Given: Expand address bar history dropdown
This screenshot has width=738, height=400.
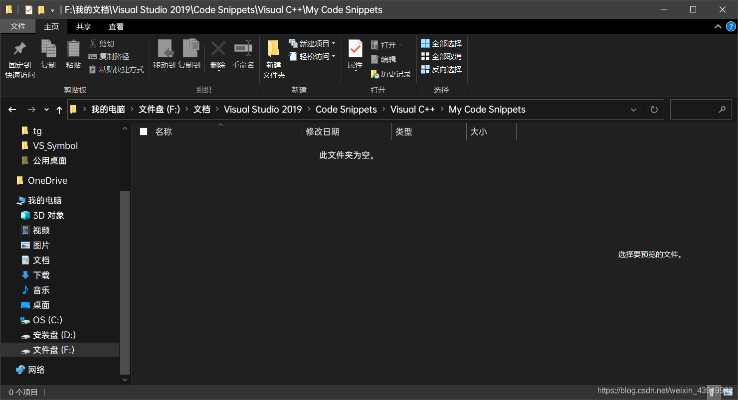Looking at the screenshot, I should (634, 110).
